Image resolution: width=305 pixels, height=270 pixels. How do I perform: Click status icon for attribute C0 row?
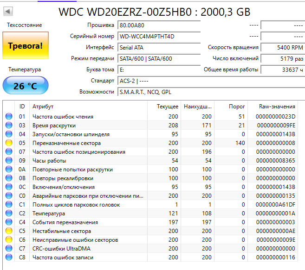pos(9,195)
